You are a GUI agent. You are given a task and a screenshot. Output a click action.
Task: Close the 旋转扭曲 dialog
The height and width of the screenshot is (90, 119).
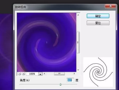[x=110, y=6]
